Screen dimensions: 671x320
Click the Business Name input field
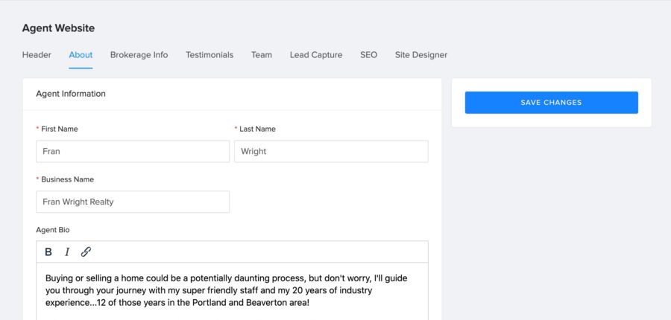[133, 202]
